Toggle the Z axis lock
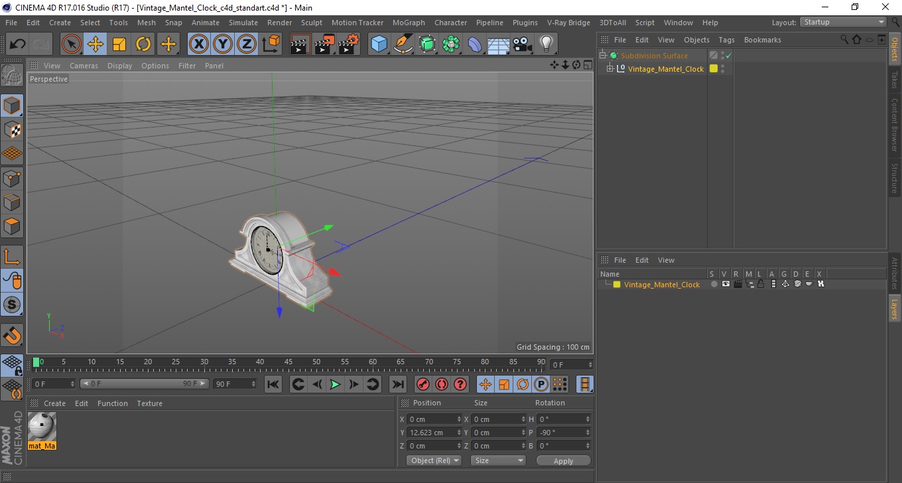 [247, 44]
